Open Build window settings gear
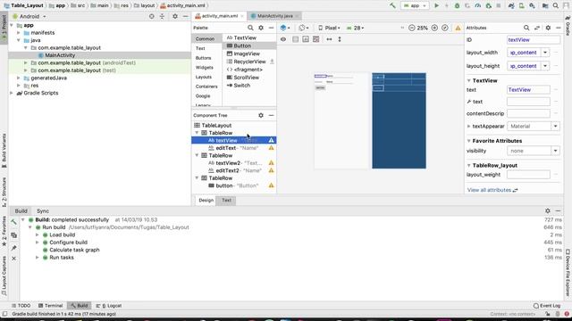 pos(548,210)
